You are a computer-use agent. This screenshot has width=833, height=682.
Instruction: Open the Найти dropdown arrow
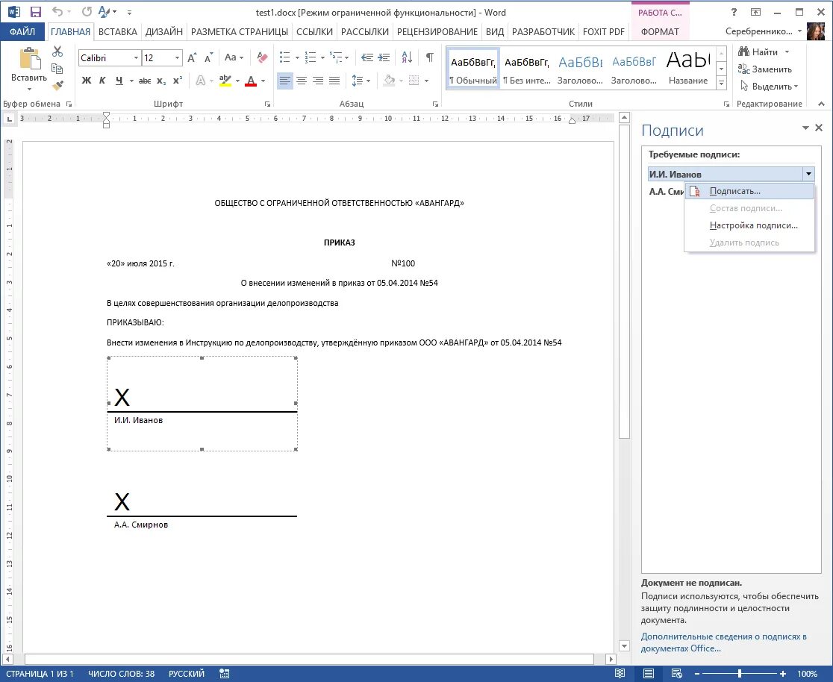tap(787, 51)
